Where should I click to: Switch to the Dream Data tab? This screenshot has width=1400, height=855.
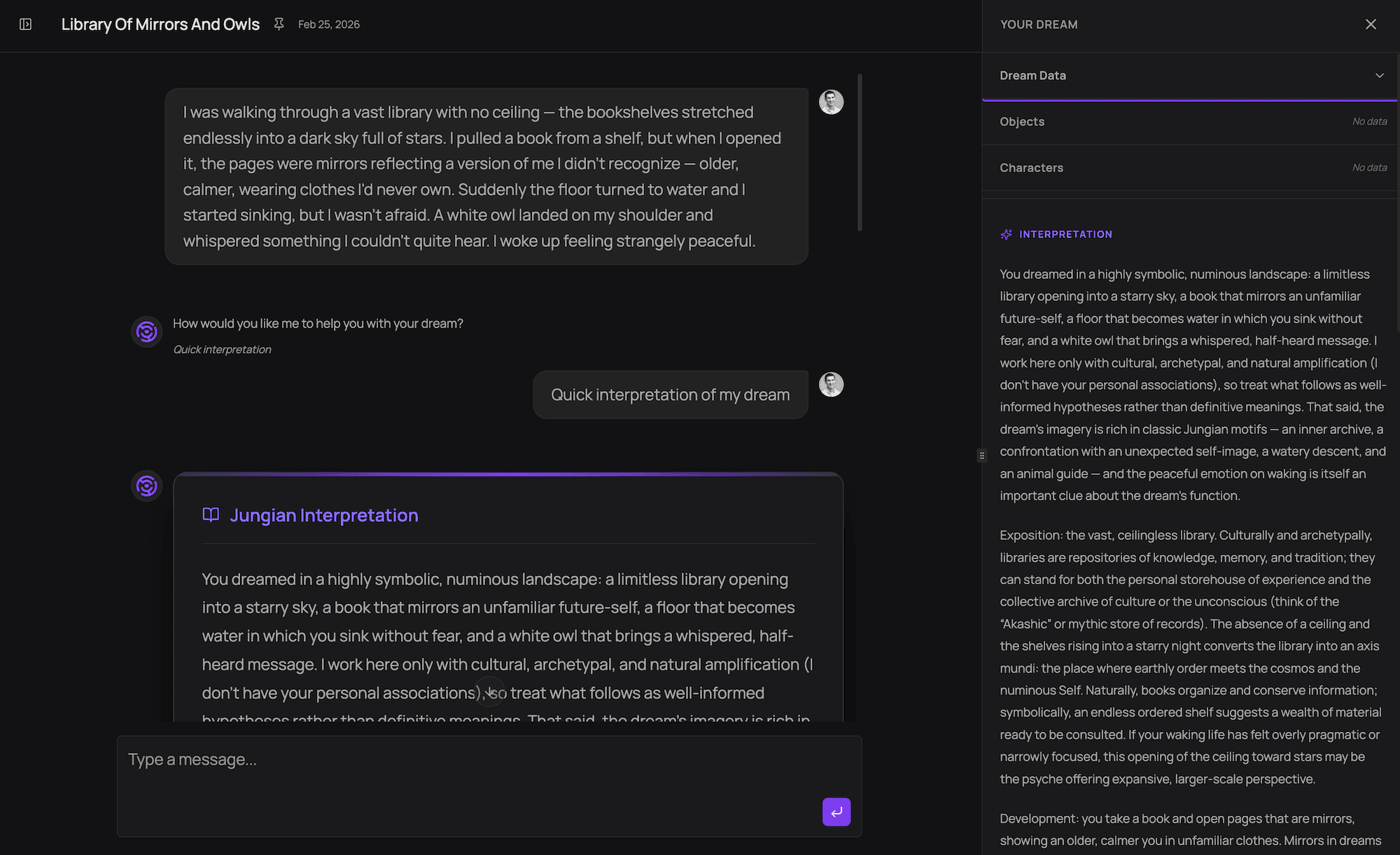coord(1032,75)
